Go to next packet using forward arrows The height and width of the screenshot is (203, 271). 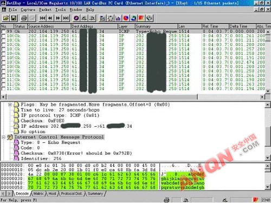click(x=58, y=18)
